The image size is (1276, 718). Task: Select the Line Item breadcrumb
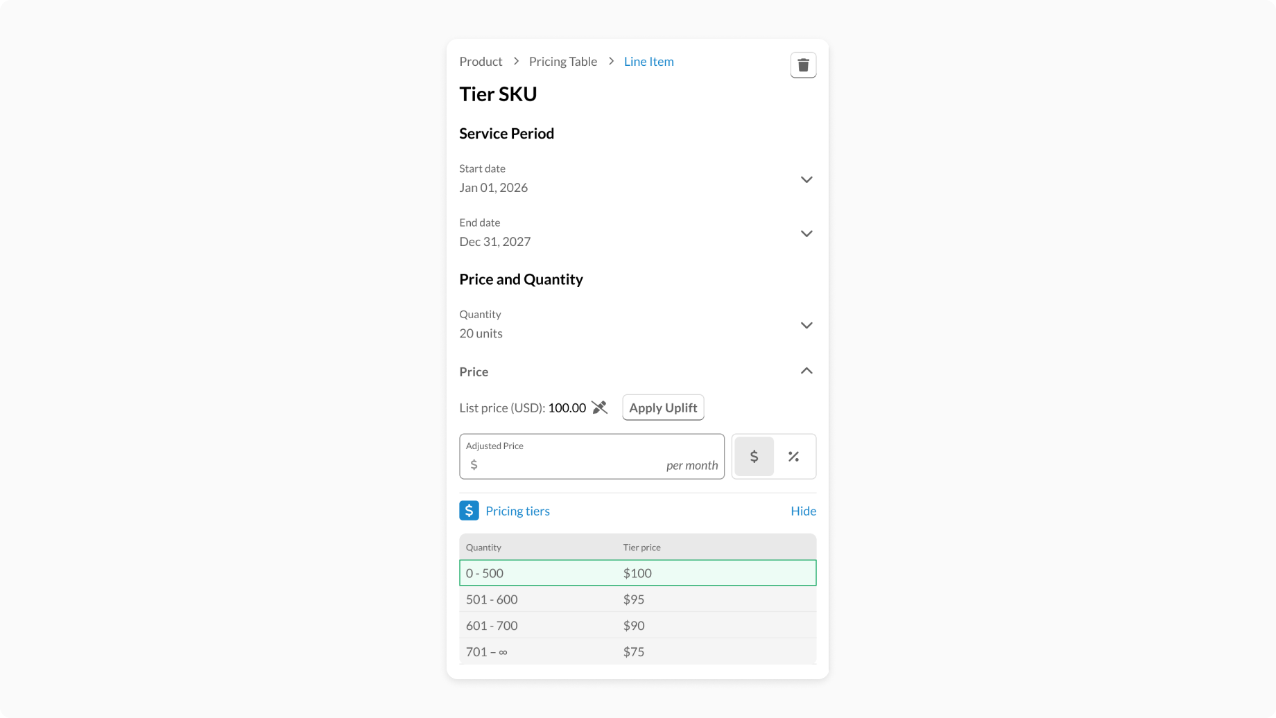[x=648, y=62]
